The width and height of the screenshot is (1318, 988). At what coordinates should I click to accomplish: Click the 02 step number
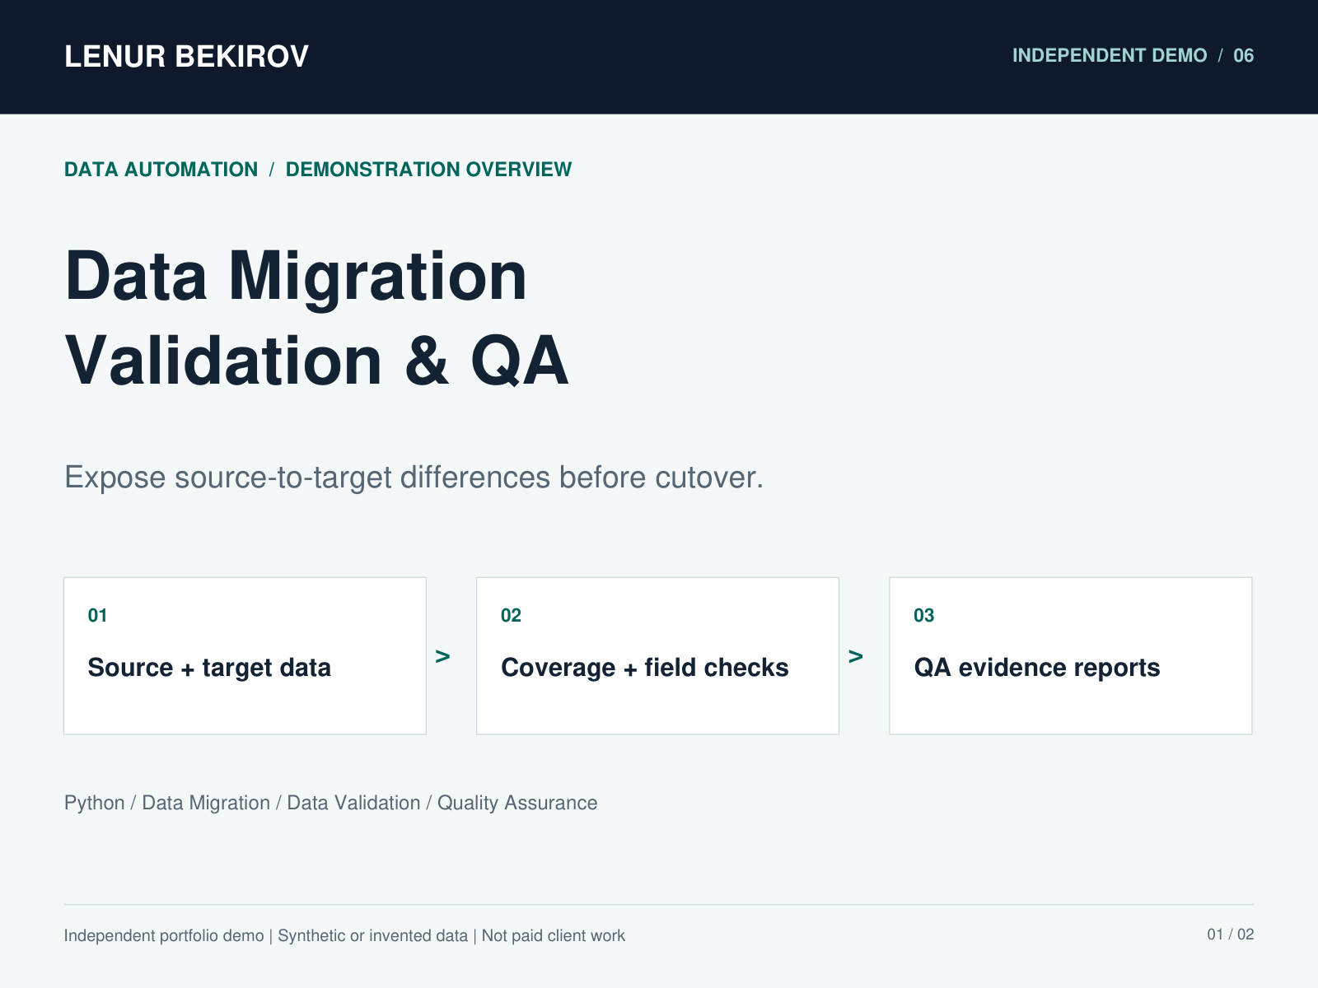[511, 616]
